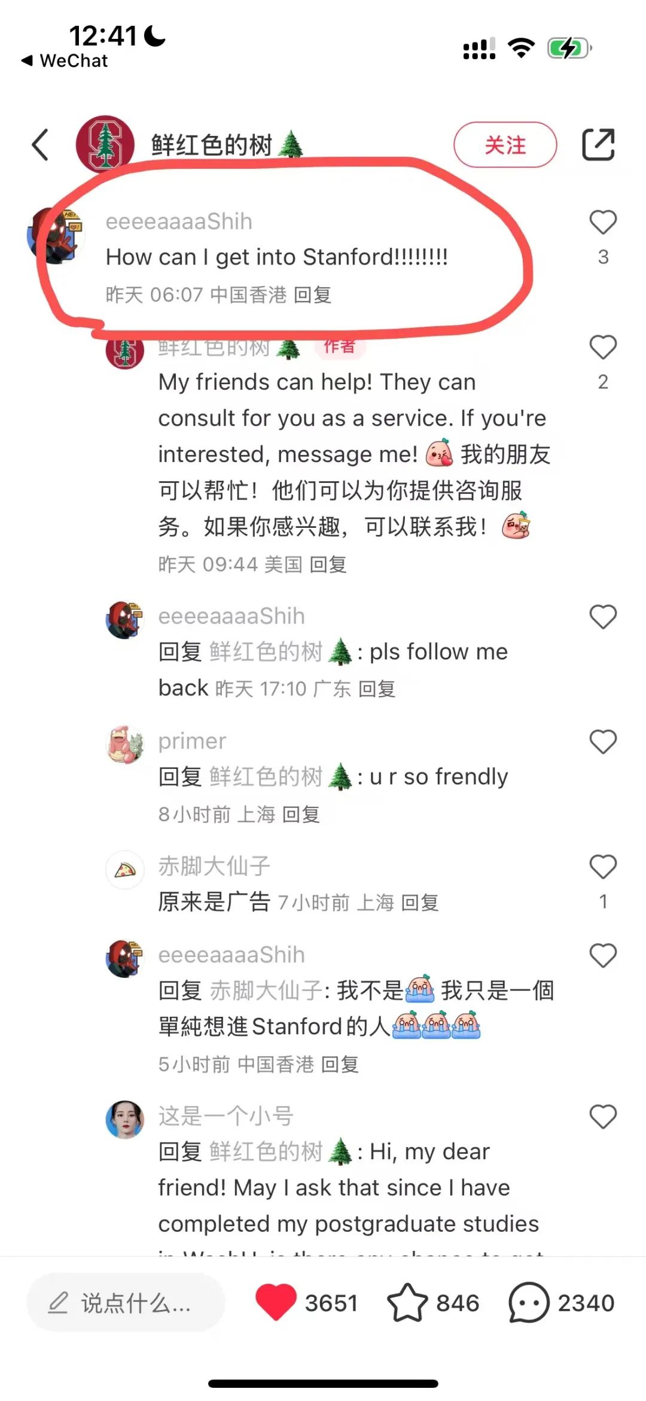Open the Stanford tree profile avatar in header

(105, 144)
